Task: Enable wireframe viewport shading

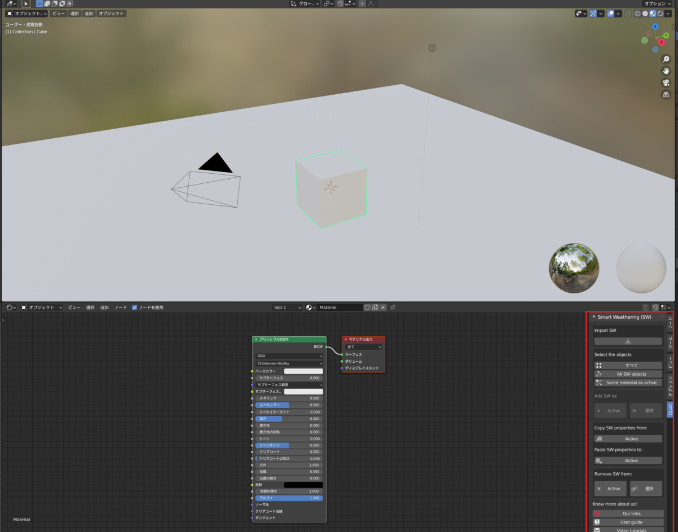Action: [637, 14]
